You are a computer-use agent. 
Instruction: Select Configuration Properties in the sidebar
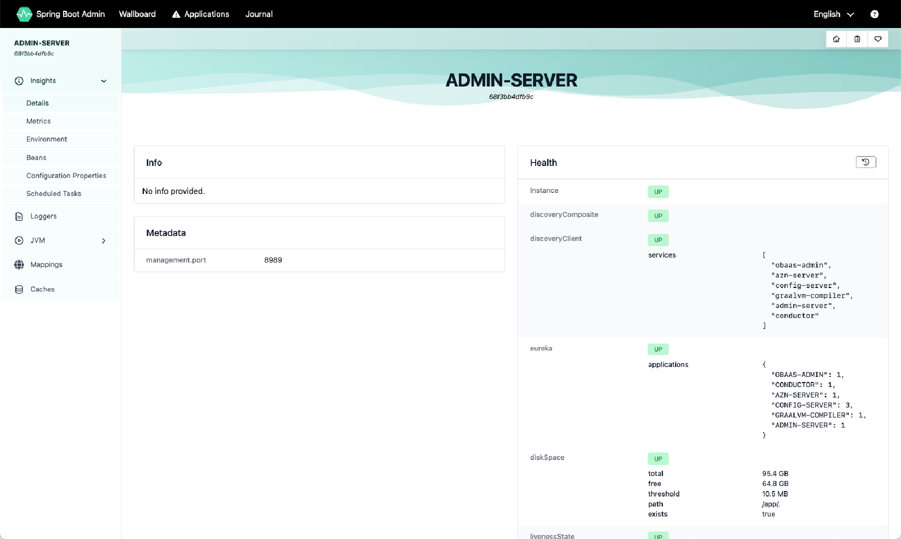click(66, 175)
